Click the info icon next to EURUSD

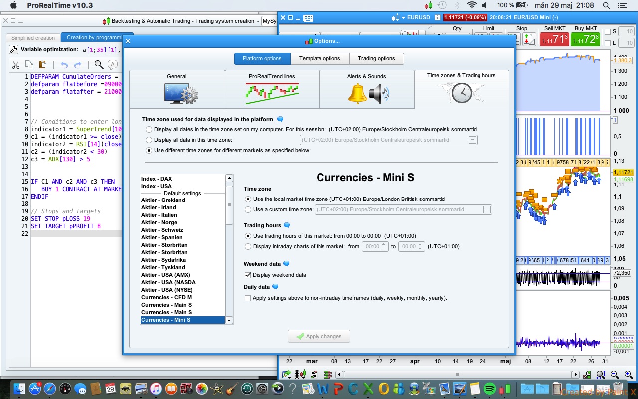coord(438,18)
